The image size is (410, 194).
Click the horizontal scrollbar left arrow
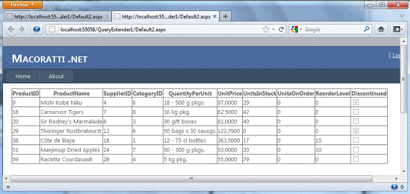(x=6, y=179)
